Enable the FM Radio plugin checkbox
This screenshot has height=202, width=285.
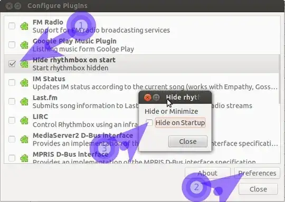[x=12, y=26]
